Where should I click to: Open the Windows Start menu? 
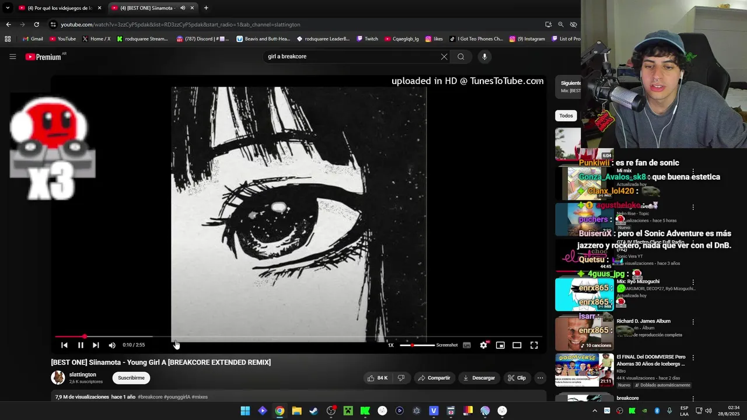(245, 411)
